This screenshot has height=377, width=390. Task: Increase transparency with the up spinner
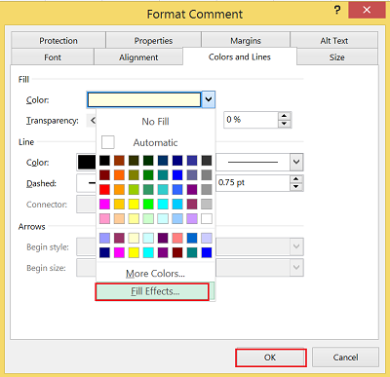[x=285, y=116]
